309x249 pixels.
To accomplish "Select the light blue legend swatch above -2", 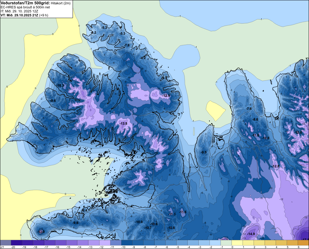I will (215, 243).
